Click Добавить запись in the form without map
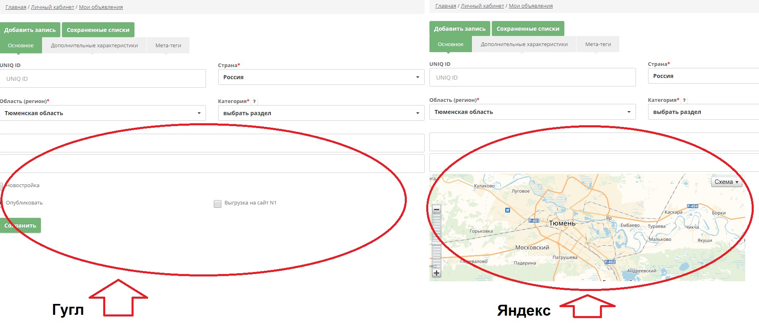 tap(30, 30)
